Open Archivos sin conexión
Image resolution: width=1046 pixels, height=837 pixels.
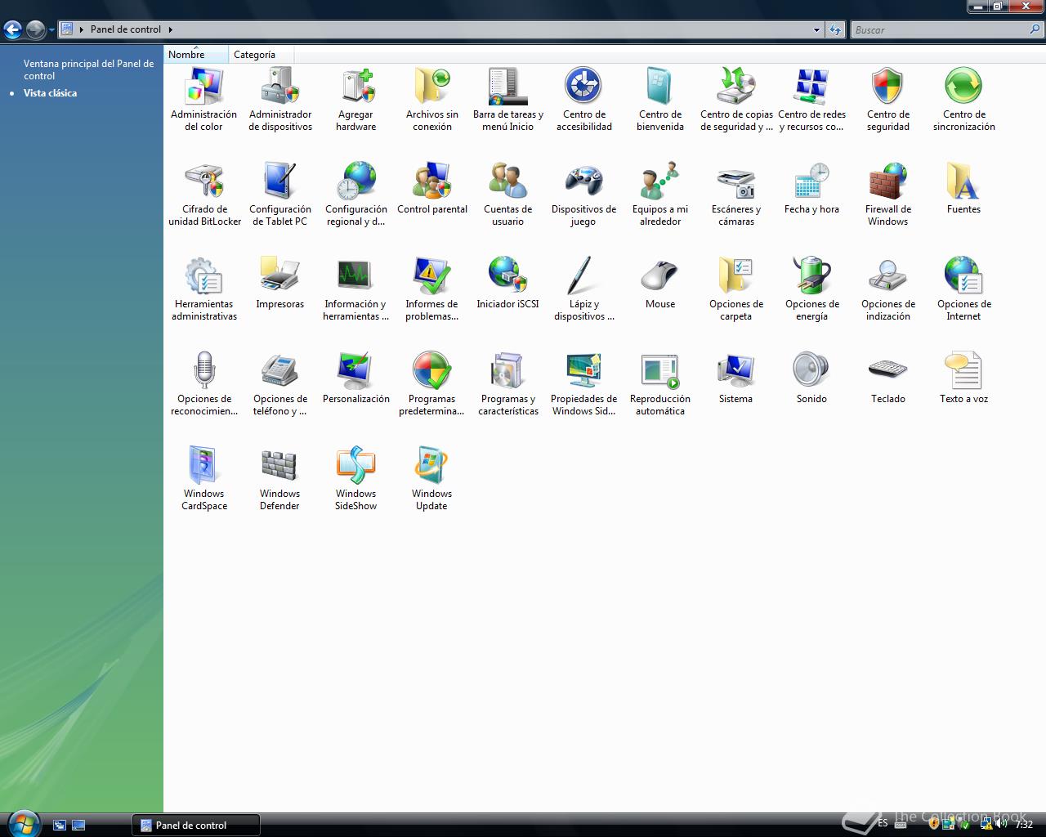pyautogui.click(x=431, y=100)
